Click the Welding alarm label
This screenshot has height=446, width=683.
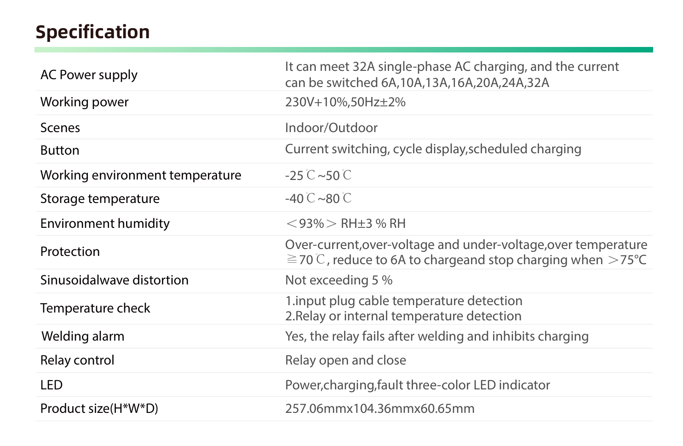83,336
